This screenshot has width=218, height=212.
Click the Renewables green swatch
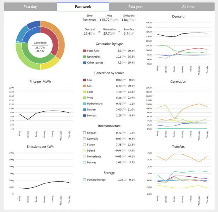(x=84, y=56)
